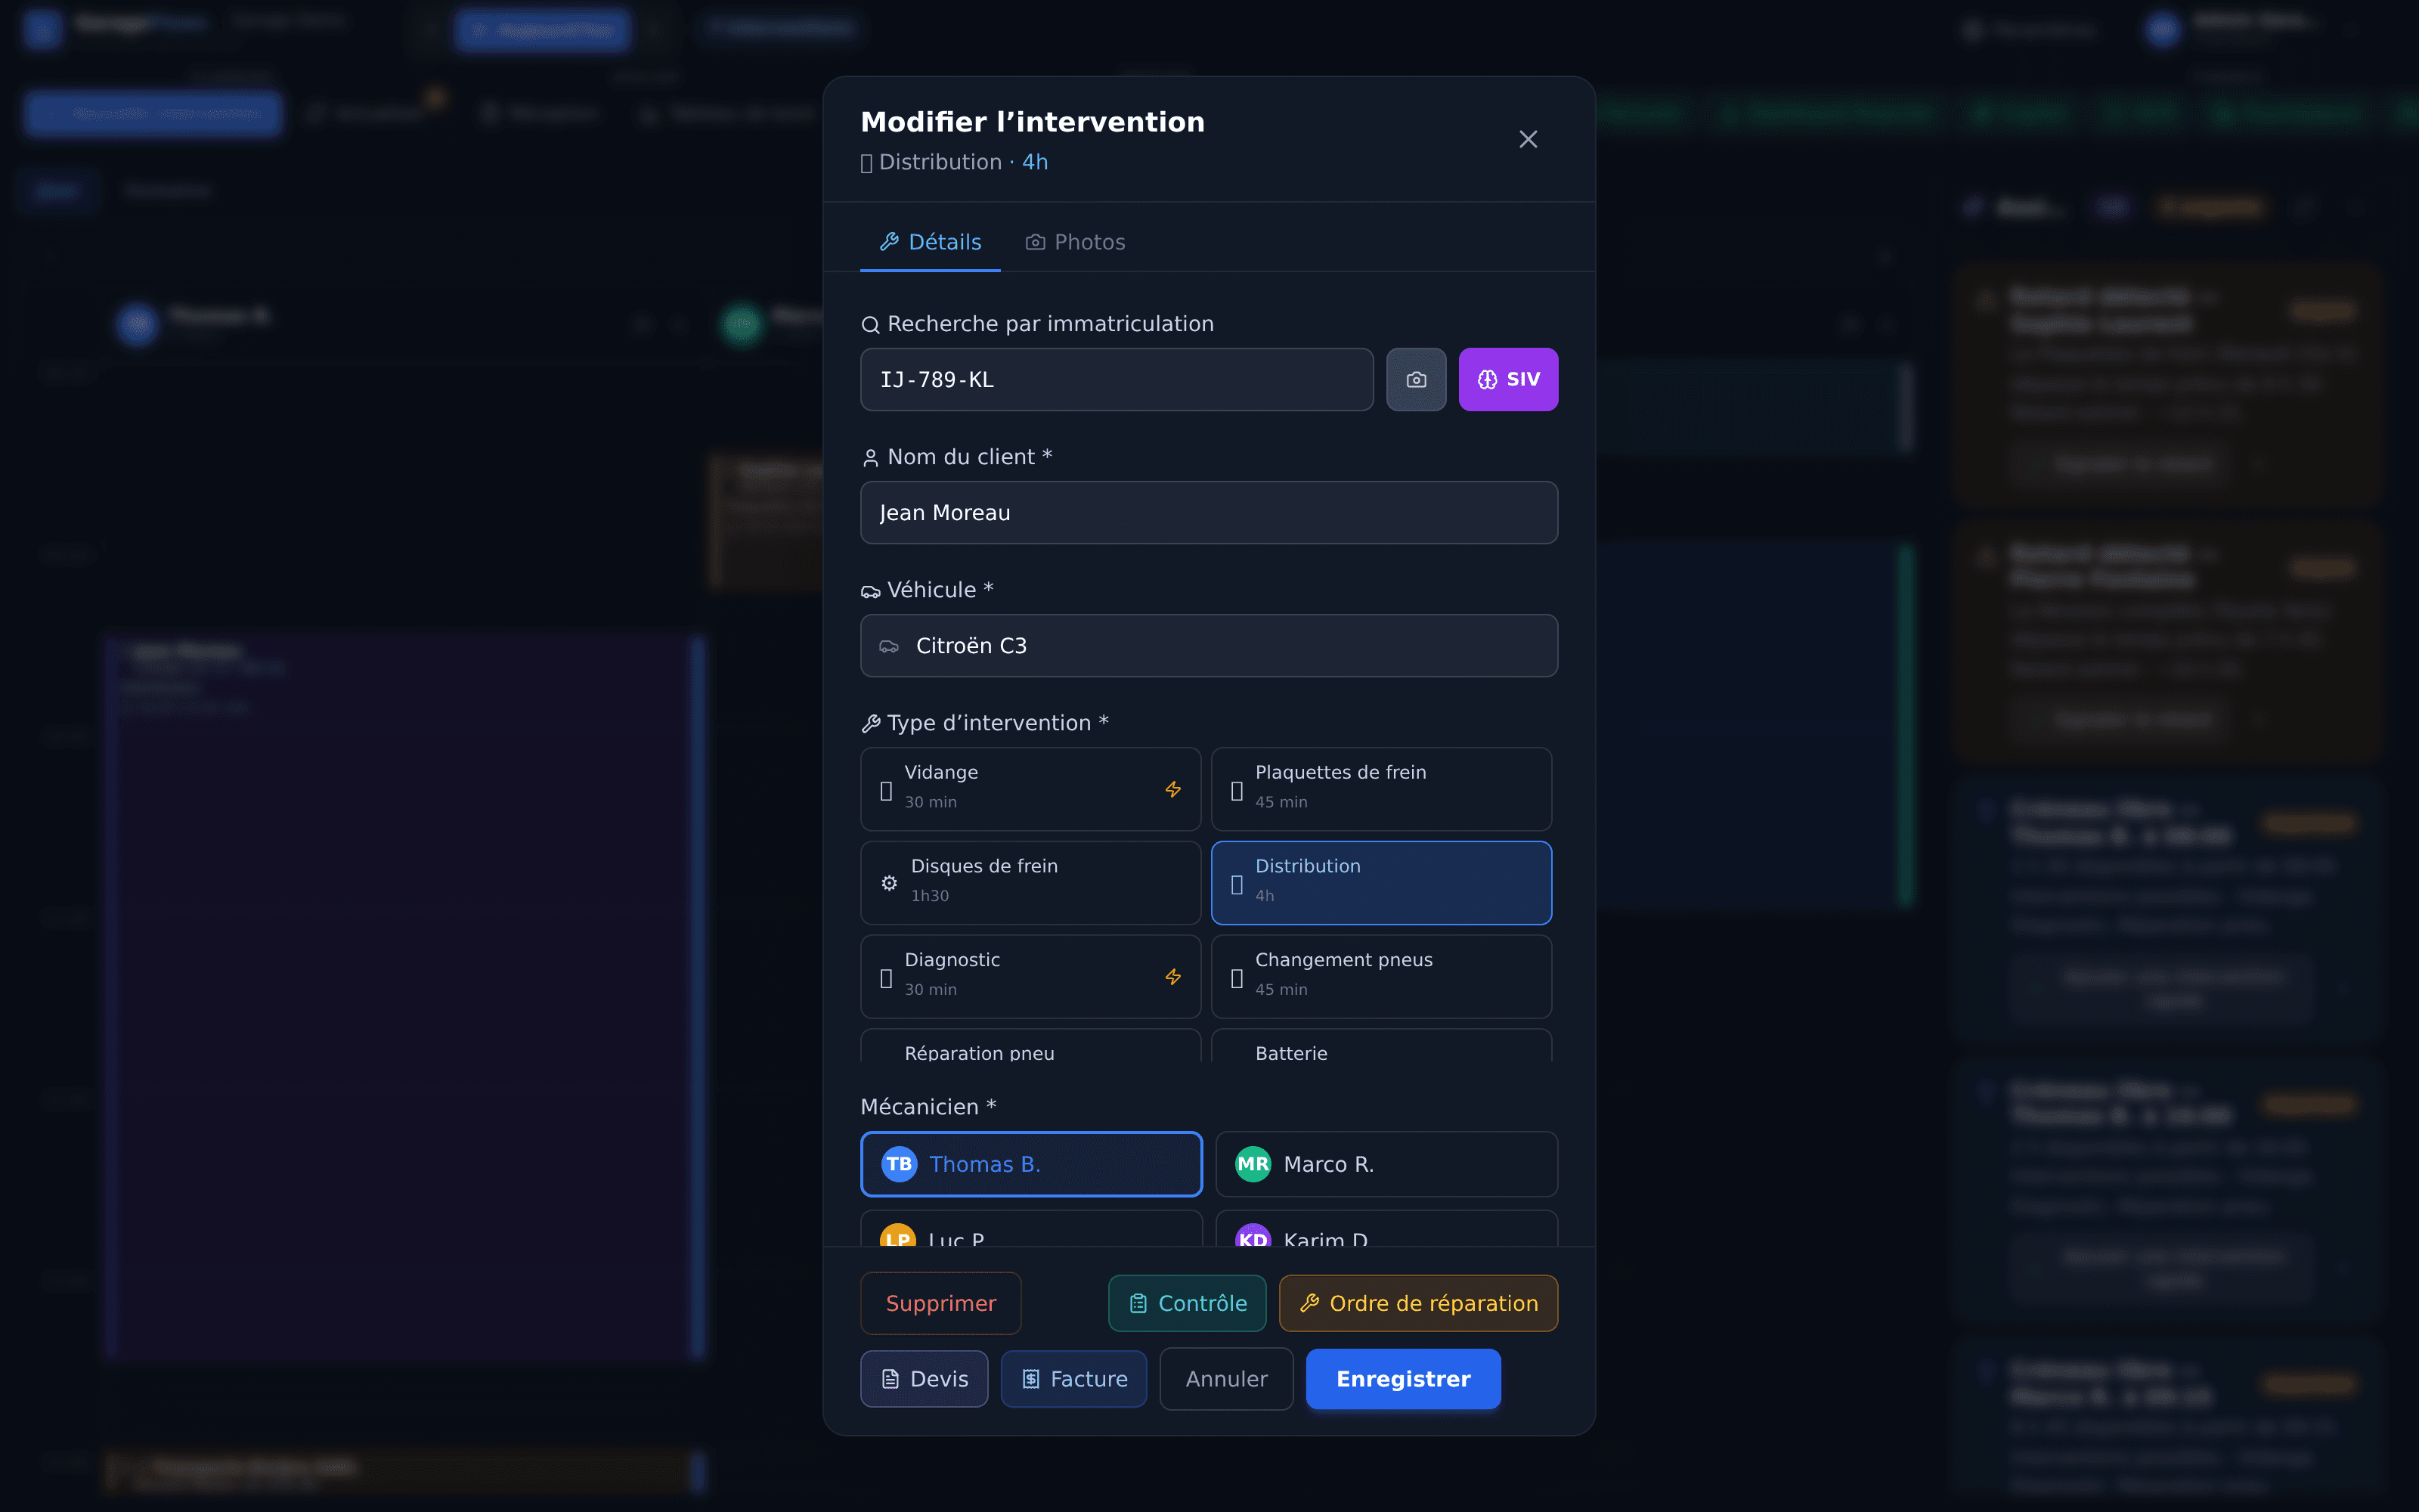Generate a Devis document
This screenshot has width=2419, height=1512.
924,1379
